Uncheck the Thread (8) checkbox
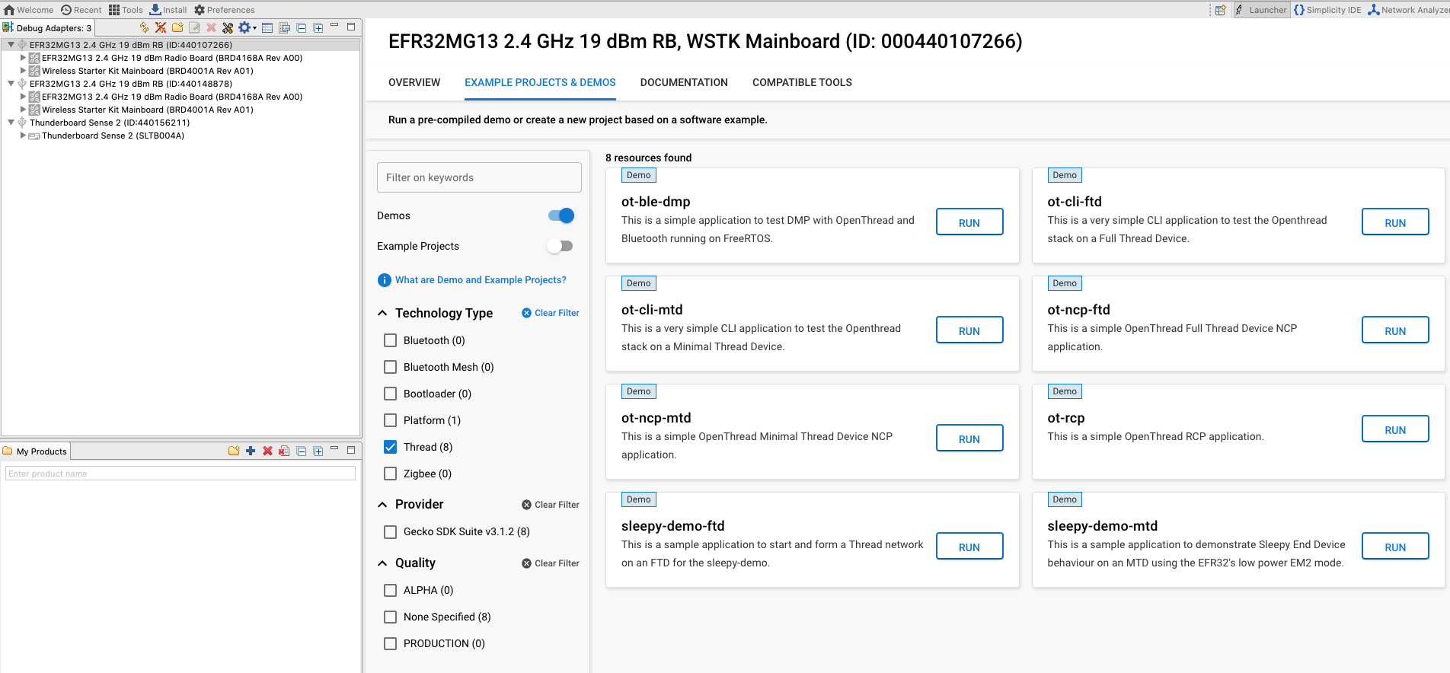Screen dimensions: 1450x673 pos(391,447)
